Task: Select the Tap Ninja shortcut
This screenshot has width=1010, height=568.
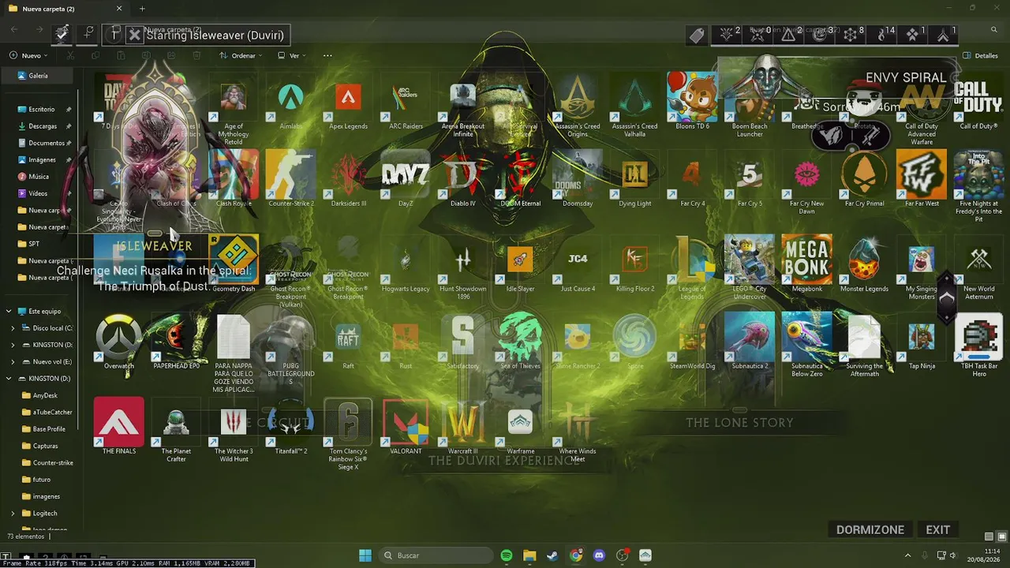Action: (921, 342)
